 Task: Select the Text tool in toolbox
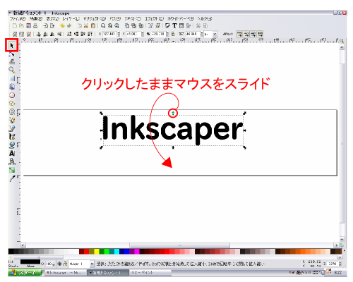point(12,153)
